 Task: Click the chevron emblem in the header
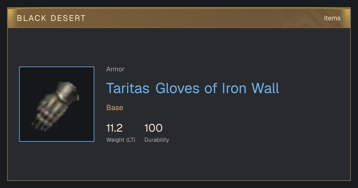(304, 19)
